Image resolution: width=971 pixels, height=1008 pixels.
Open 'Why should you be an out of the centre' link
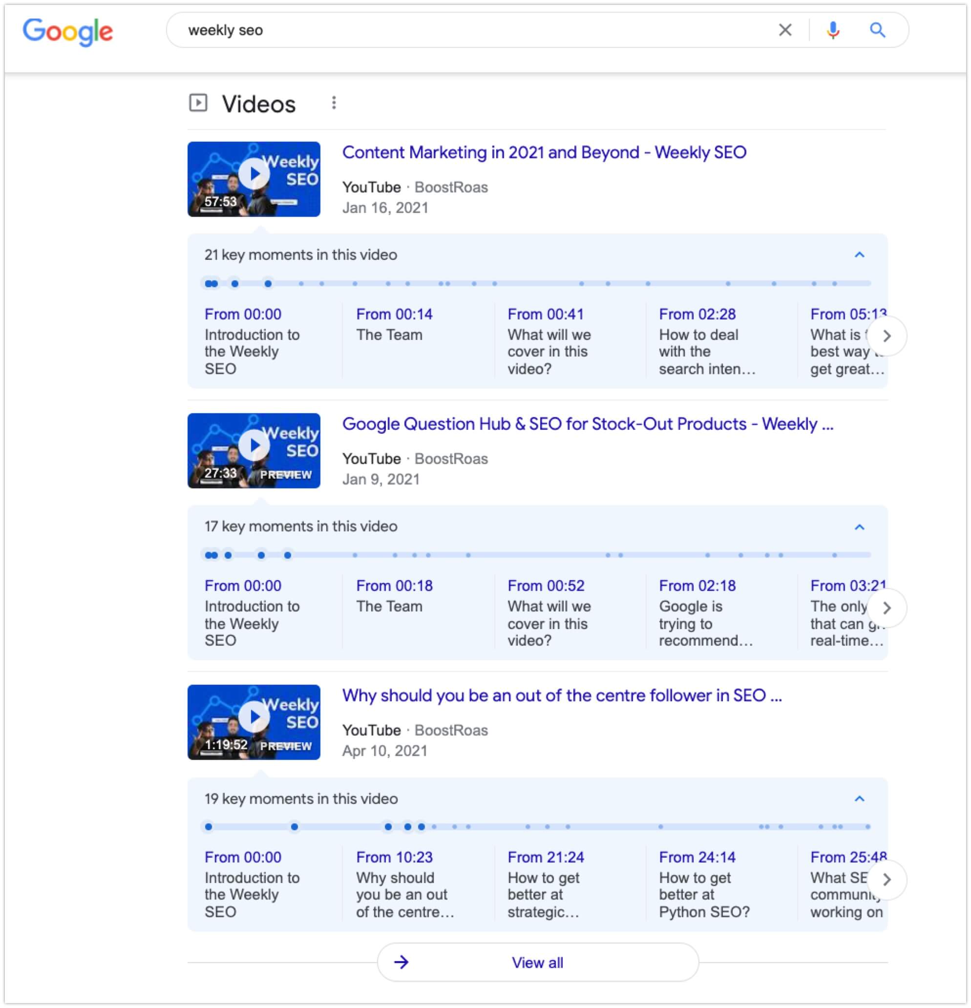562,695
